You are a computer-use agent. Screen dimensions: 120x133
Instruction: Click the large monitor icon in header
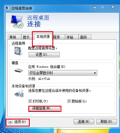coord(17,22)
